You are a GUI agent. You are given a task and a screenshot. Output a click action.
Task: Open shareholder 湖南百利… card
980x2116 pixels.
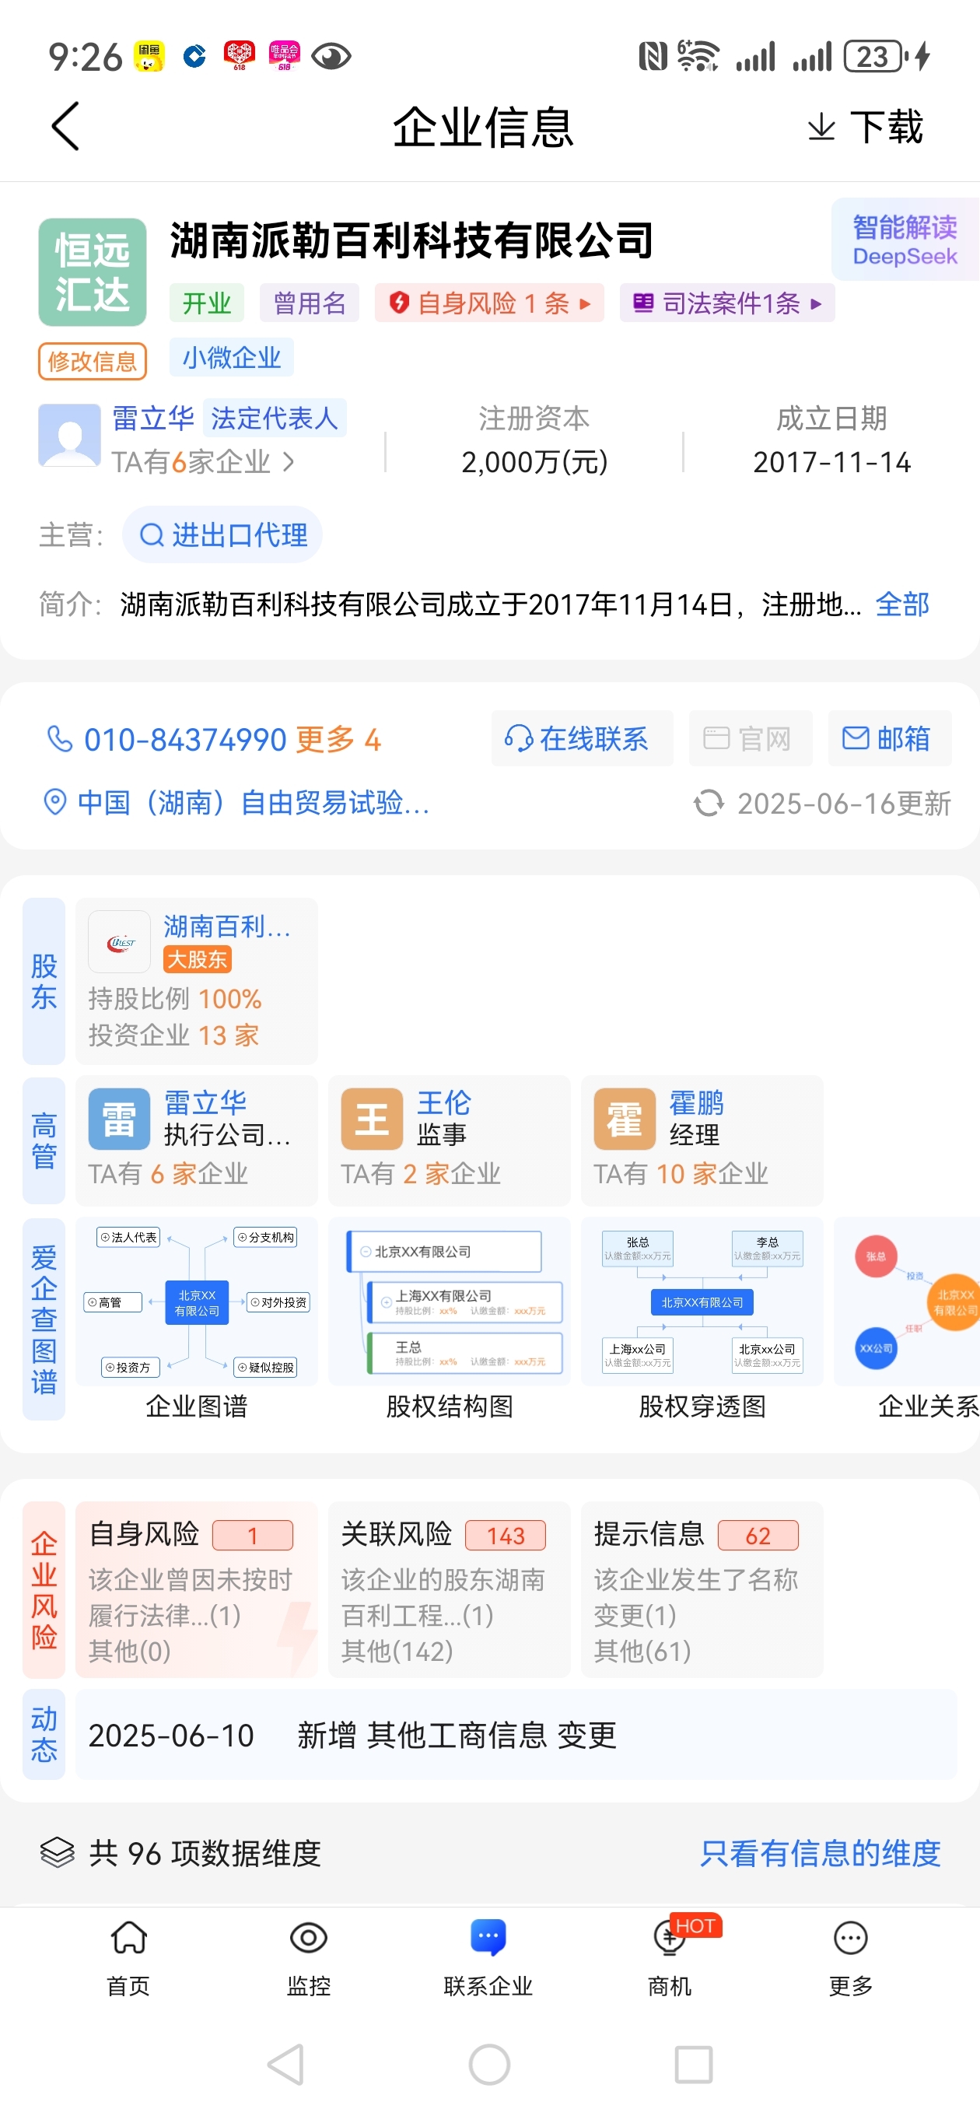point(196,981)
